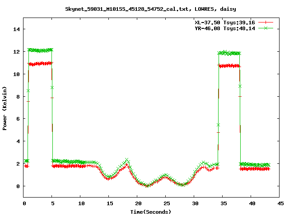This screenshot has width=289, height=216.
Task: Click the x-axis tick label 35
Action: 224,203
